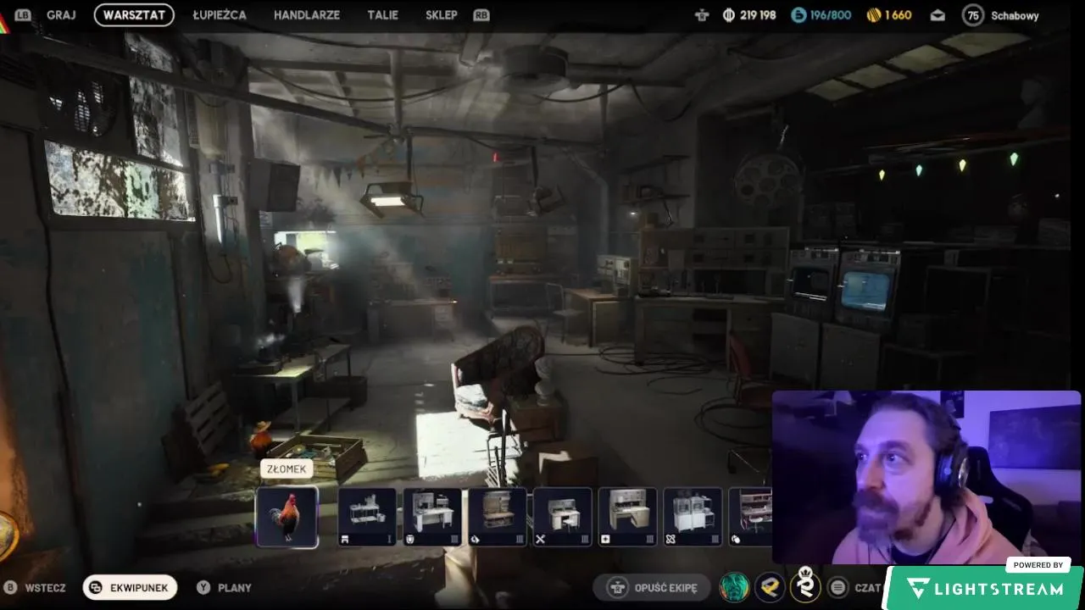Click the crowned white ribbon crew avatar
This screenshot has width=1085, height=610.
(x=805, y=586)
